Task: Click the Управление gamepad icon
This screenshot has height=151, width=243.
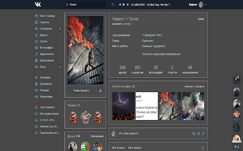Action: click(x=36, y=97)
